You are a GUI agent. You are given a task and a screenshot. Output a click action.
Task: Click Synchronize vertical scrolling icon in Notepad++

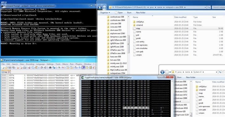(x=67, y=67)
